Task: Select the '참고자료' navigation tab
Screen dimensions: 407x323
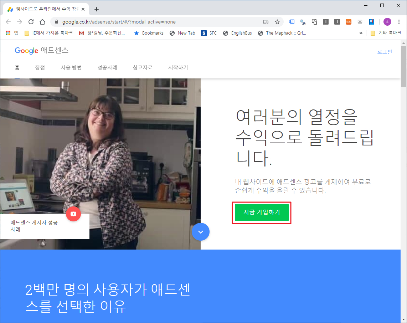Action: click(143, 67)
